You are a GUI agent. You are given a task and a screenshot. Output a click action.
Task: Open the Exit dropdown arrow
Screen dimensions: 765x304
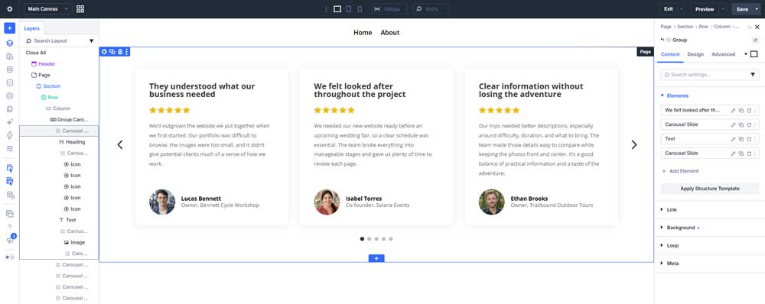(682, 9)
